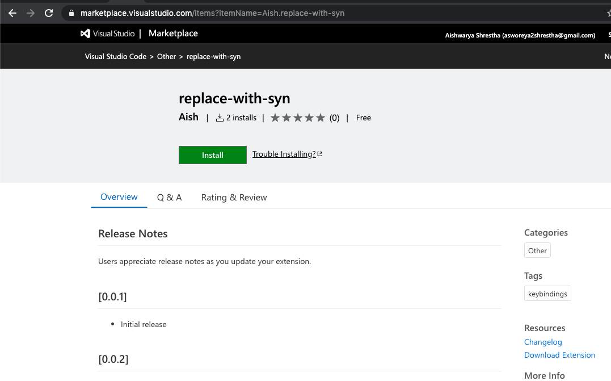This screenshot has height=381, width=611.
Task: Go back with the browser back arrow
Action: [12, 13]
